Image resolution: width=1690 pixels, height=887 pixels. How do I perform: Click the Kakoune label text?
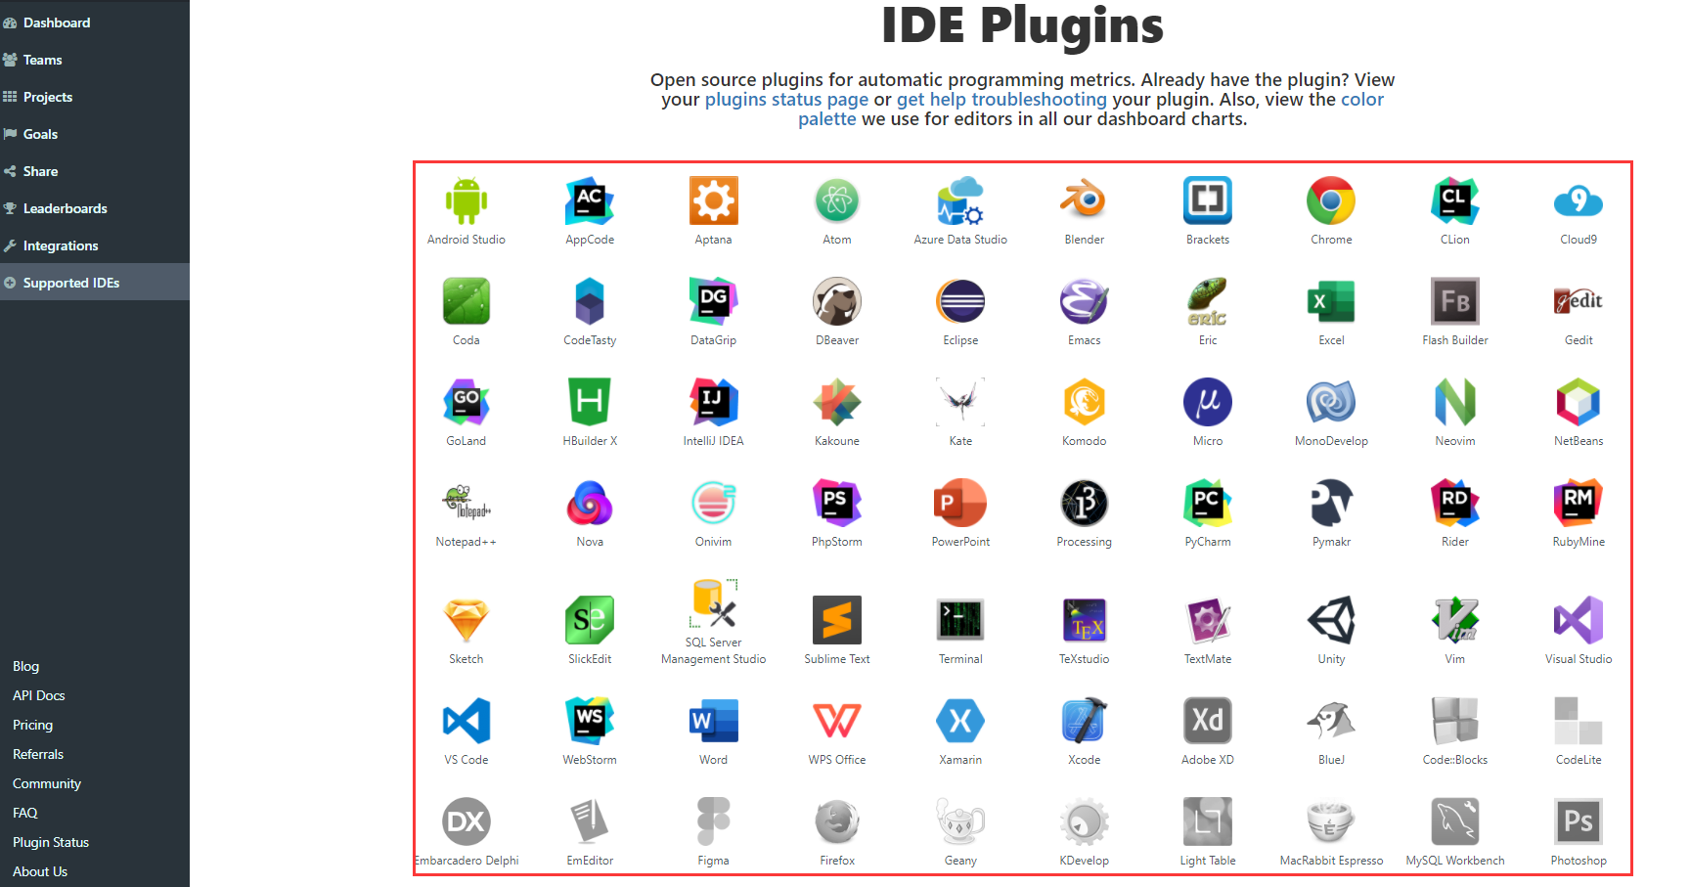837,441
